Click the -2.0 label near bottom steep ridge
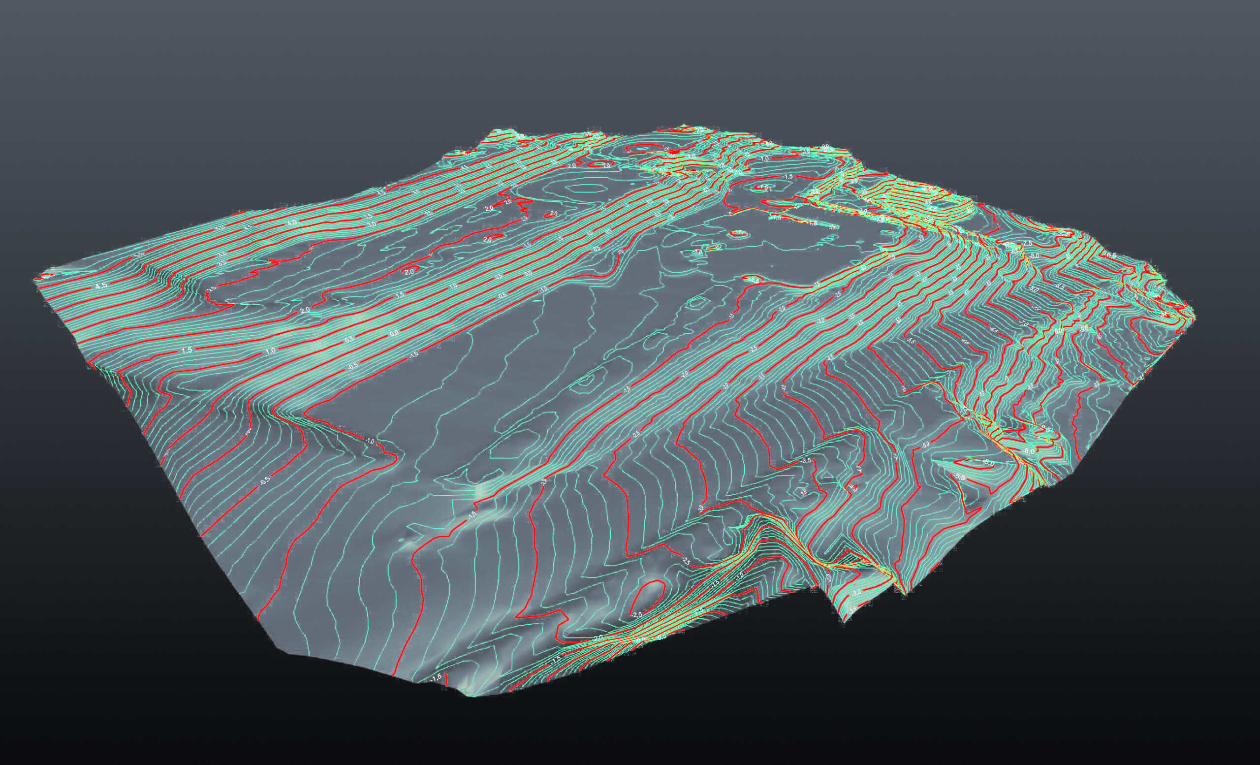This screenshot has width=1260, height=765. (x=599, y=637)
